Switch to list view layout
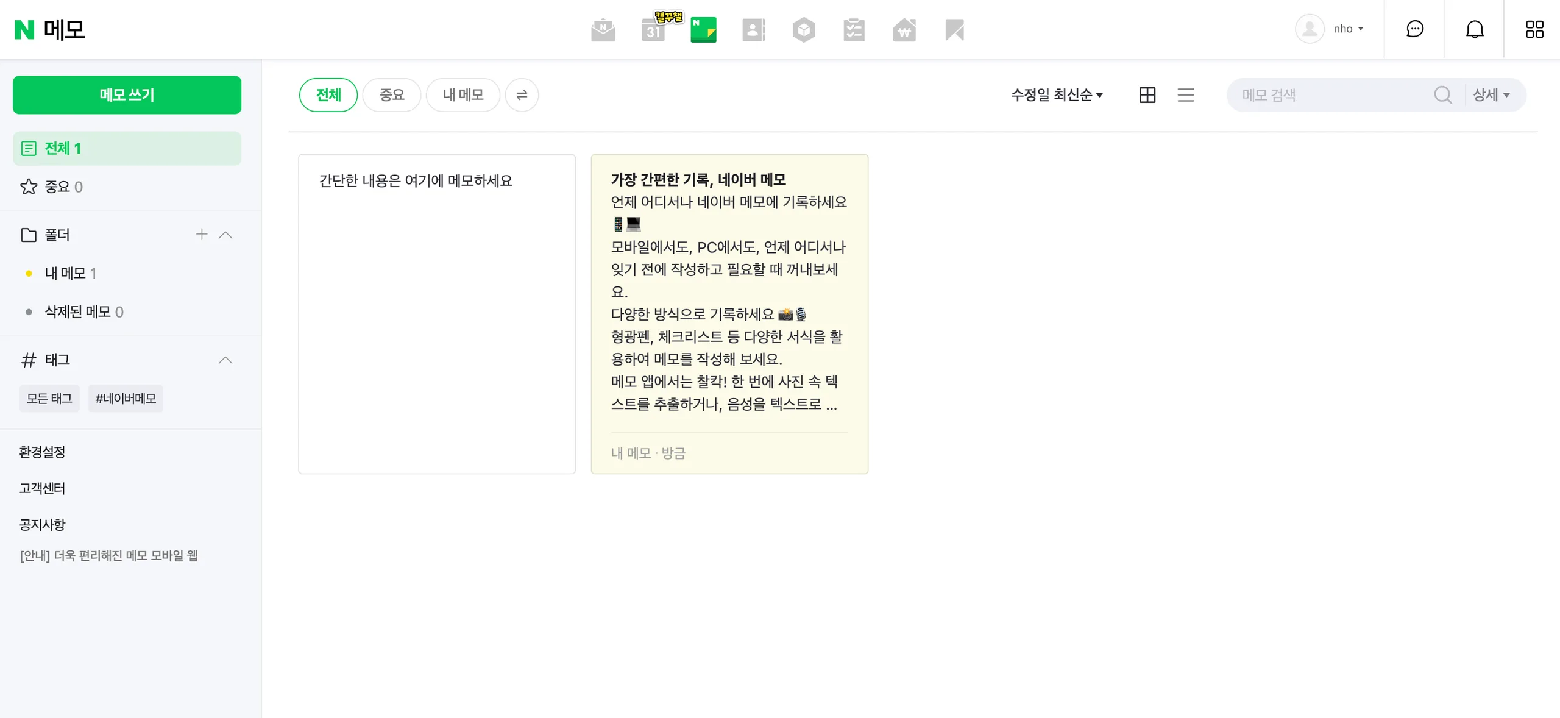 click(1185, 95)
